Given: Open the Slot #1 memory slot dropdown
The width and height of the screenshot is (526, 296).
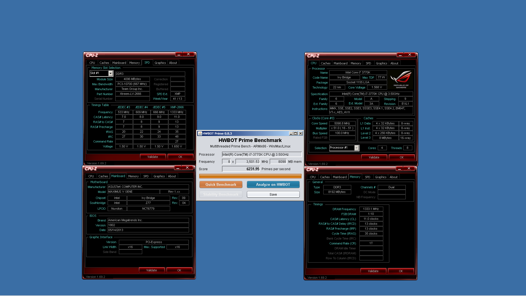Looking at the screenshot, I should pyautogui.click(x=110, y=73).
